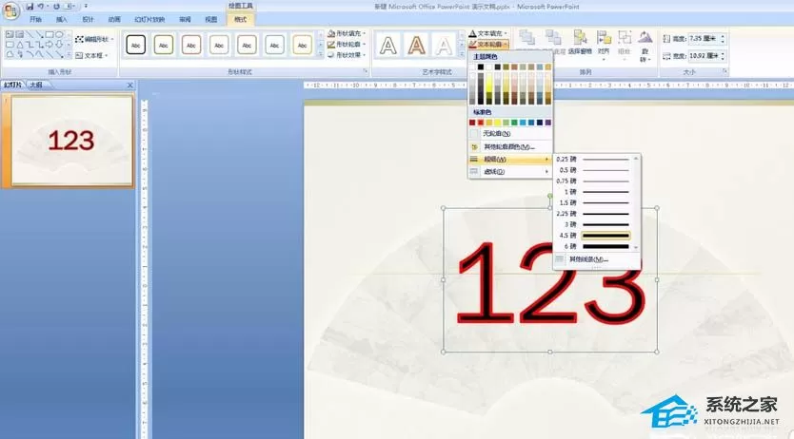The image size is (794, 439).
Task: Select the down arrow shape
Action: (59, 45)
